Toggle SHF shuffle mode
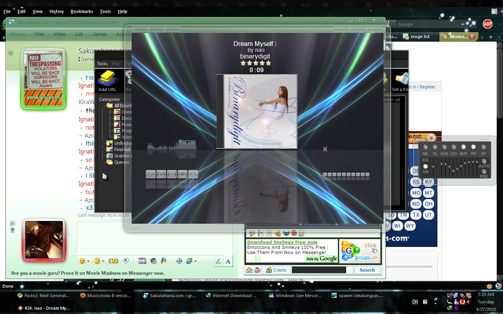Viewport: 503px width, 314px height. click(x=464, y=147)
